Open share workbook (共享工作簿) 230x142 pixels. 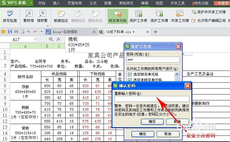pyautogui.click(x=180, y=16)
